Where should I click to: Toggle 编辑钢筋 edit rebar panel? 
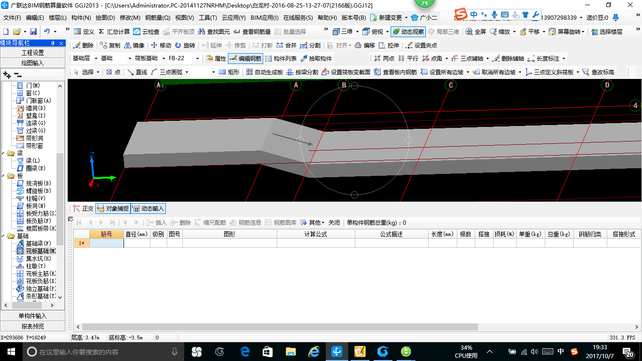click(245, 58)
